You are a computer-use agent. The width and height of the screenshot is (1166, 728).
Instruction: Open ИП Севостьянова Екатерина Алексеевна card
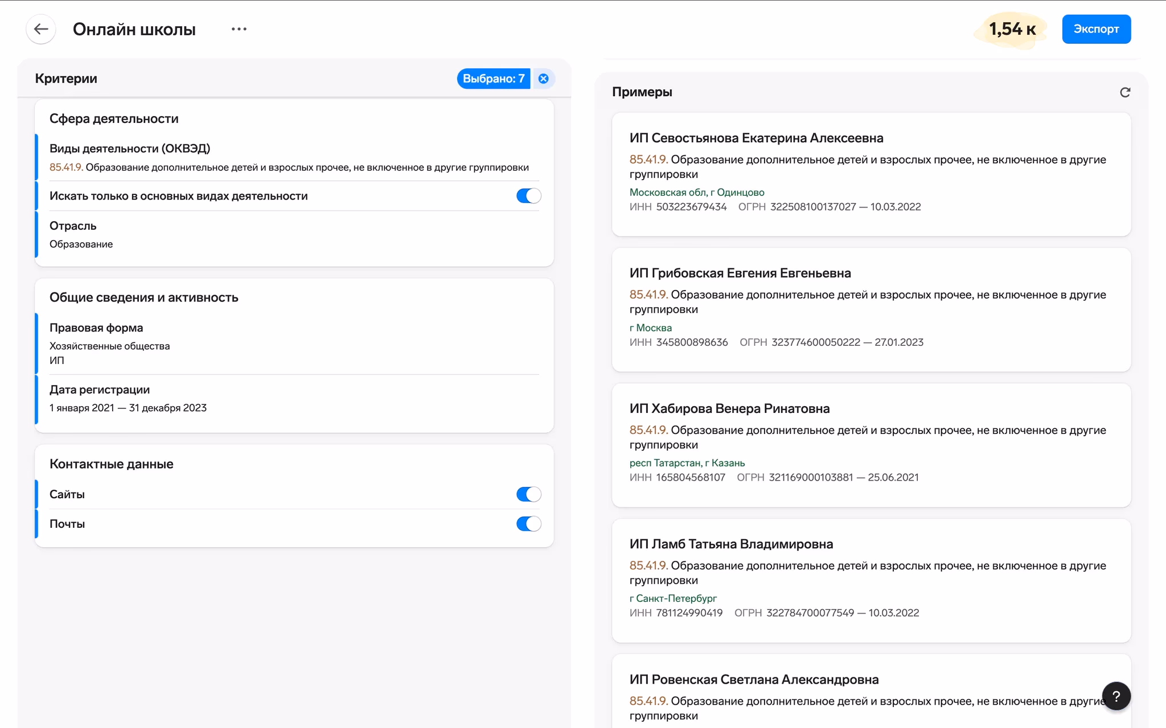tap(756, 138)
